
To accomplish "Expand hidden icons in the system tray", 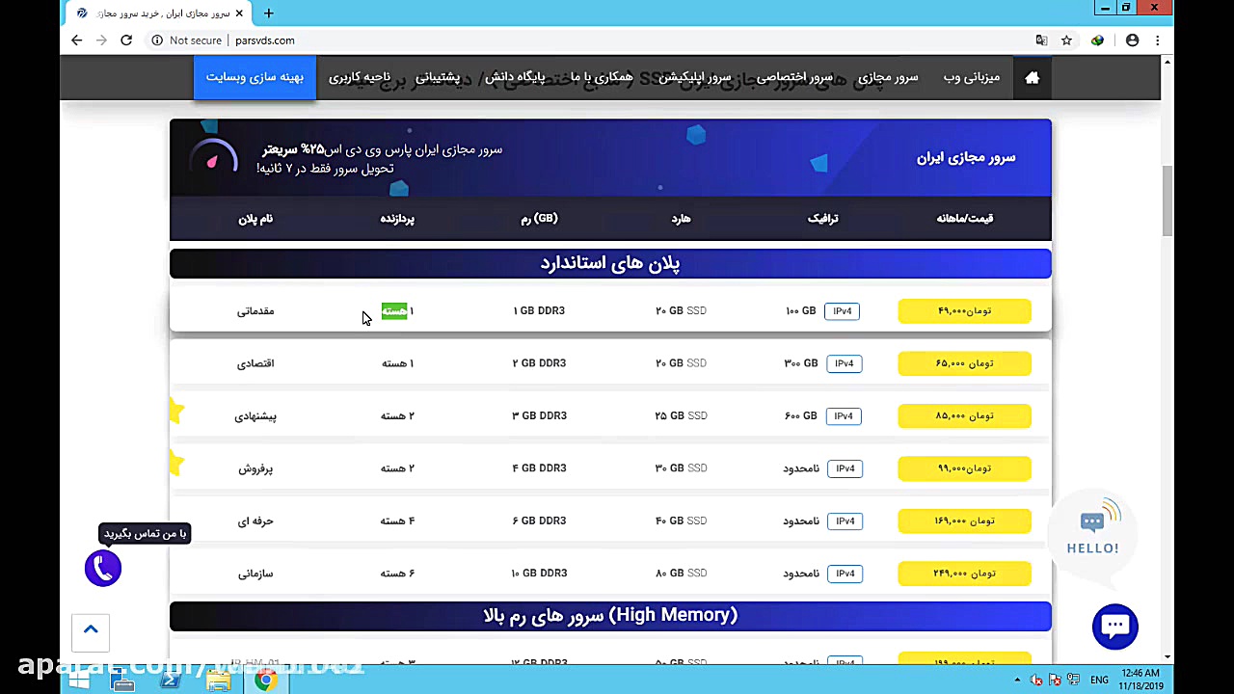I will click(1015, 680).
